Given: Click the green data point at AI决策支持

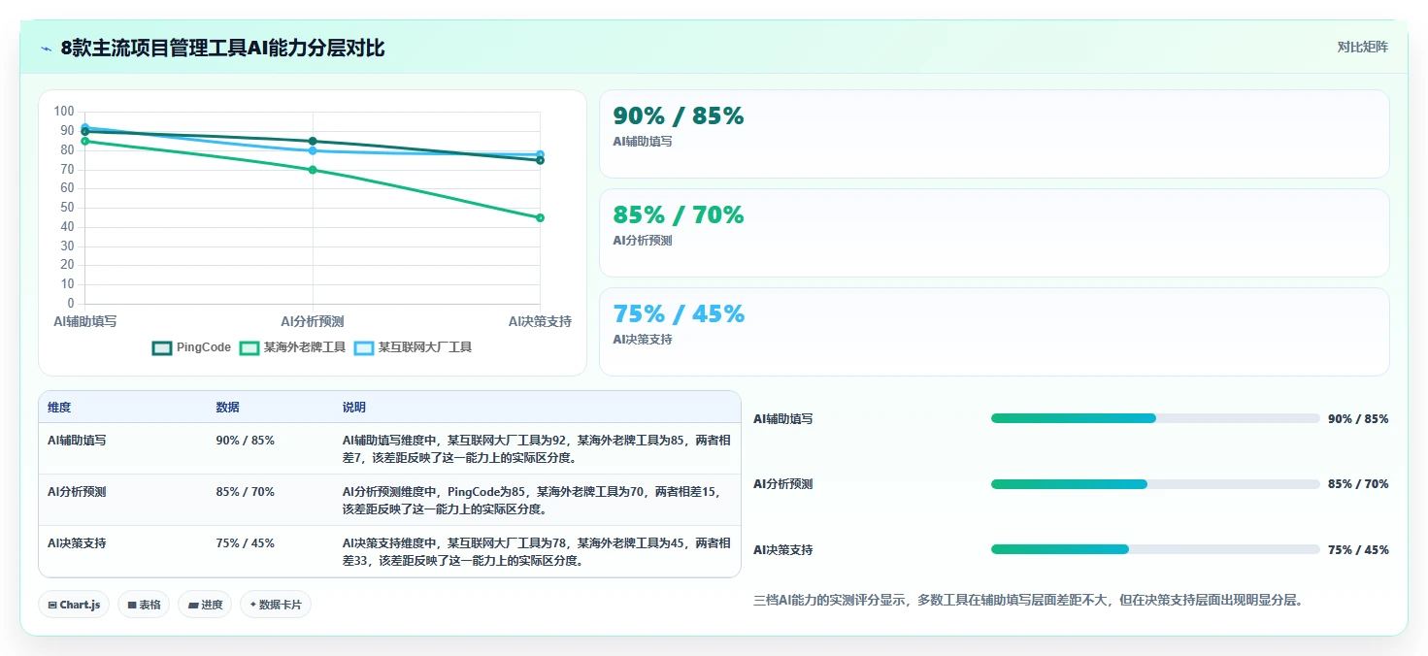Looking at the screenshot, I should (x=540, y=217).
